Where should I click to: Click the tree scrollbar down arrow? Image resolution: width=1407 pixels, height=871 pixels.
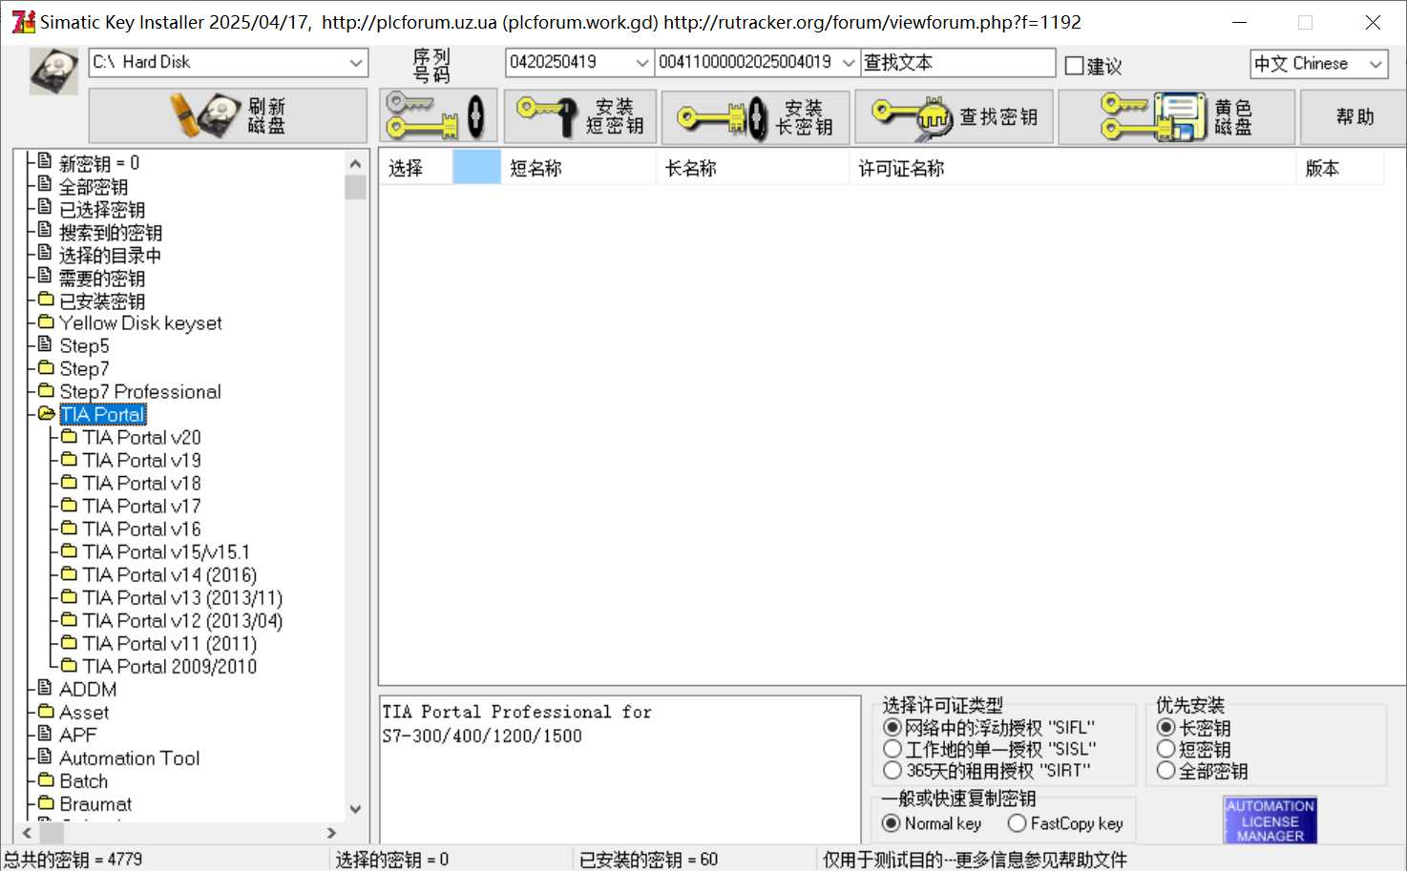(355, 809)
